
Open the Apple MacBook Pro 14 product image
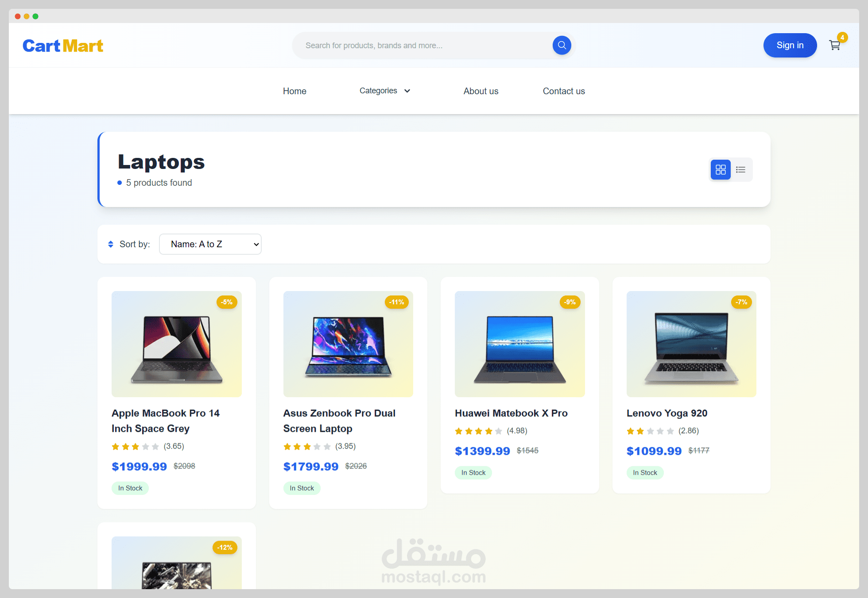177,344
